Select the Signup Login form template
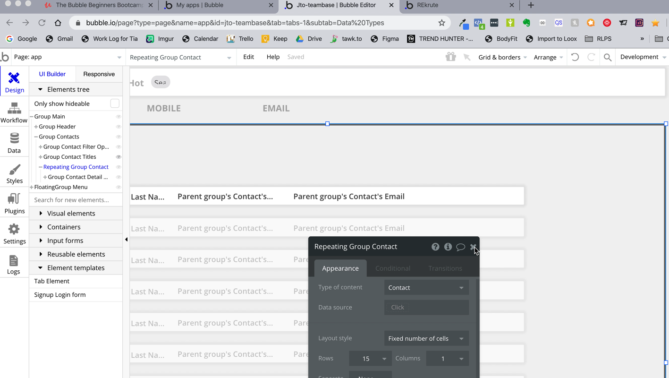This screenshot has width=669, height=378. (x=60, y=295)
